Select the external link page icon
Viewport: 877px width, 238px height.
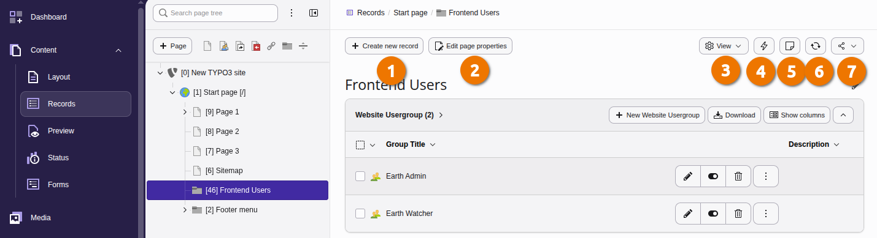[271, 46]
